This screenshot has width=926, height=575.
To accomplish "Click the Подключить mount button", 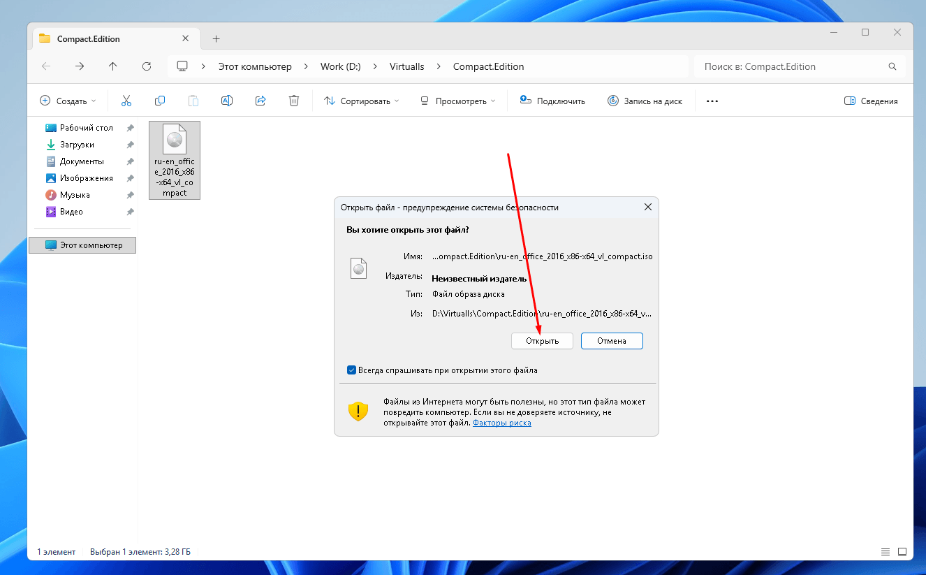I will (552, 101).
